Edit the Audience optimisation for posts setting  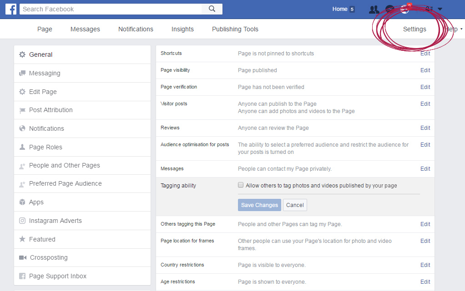[x=425, y=145]
